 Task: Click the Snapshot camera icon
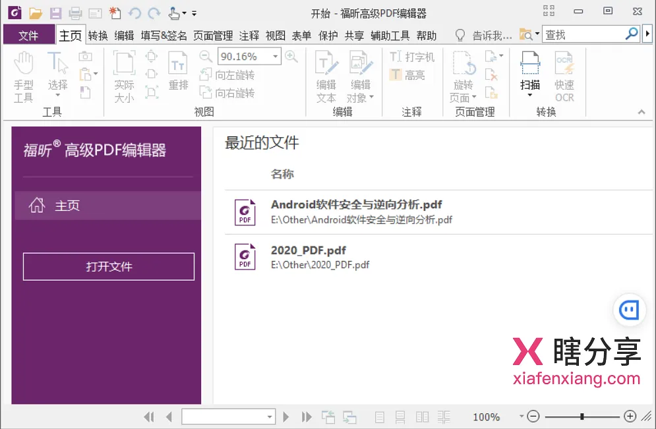point(85,56)
